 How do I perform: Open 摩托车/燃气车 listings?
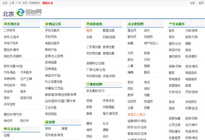[13, 115]
